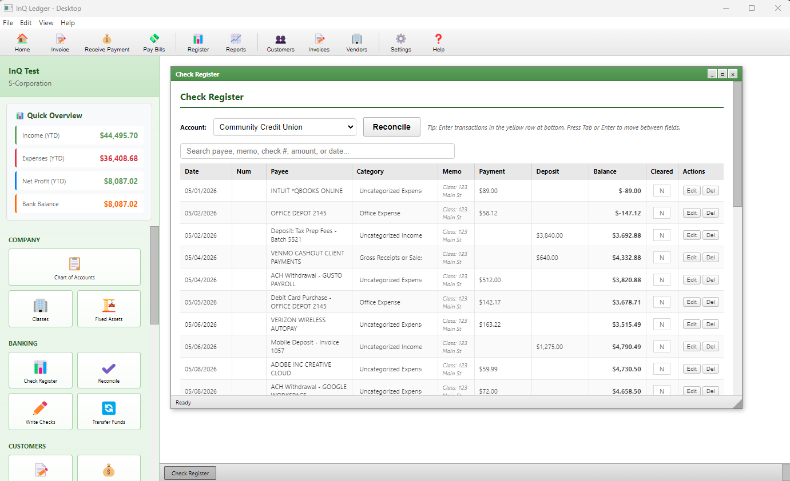Toggle cleared for VERIZON WIRELESS AUTOPAY row
790x481 pixels.
(x=662, y=324)
